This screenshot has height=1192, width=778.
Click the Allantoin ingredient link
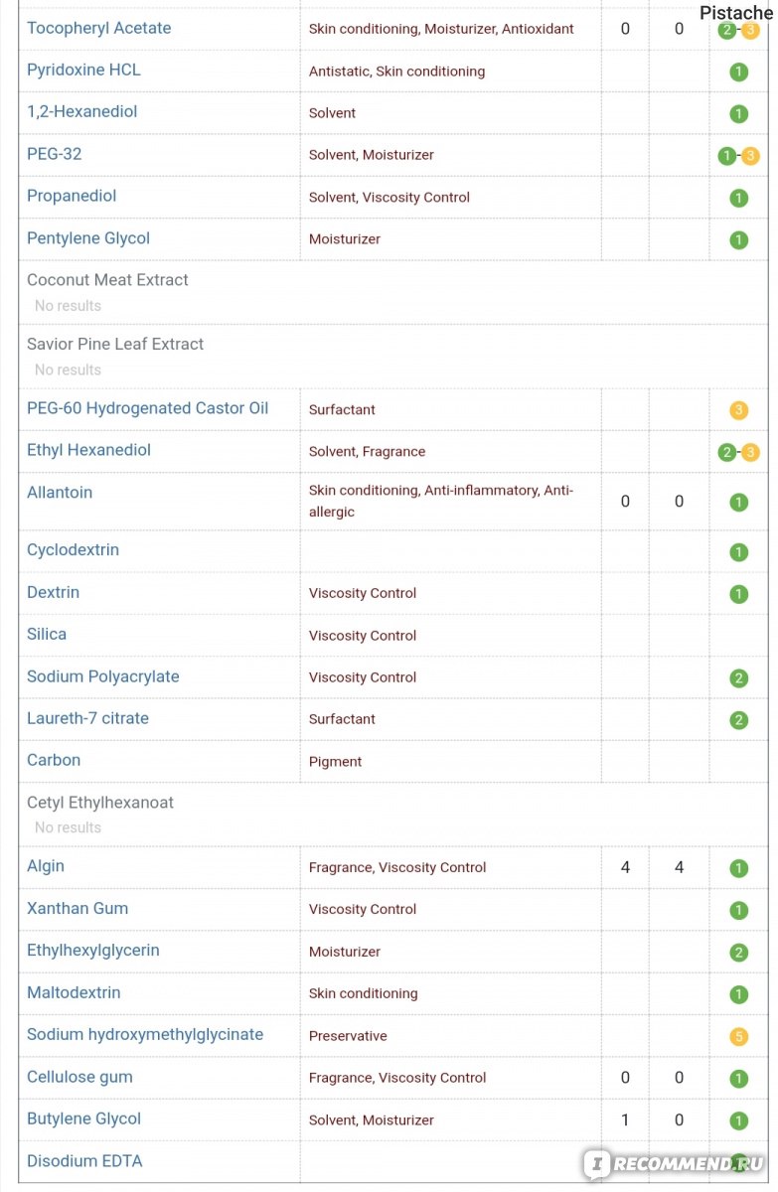tap(60, 493)
